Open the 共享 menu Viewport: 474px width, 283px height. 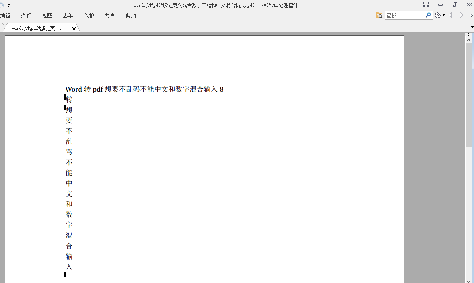click(x=109, y=16)
